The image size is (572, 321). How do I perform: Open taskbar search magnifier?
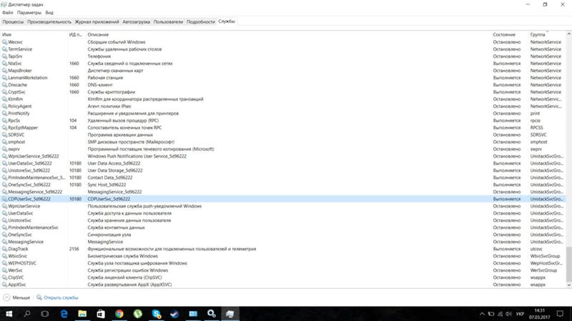click(x=26, y=314)
